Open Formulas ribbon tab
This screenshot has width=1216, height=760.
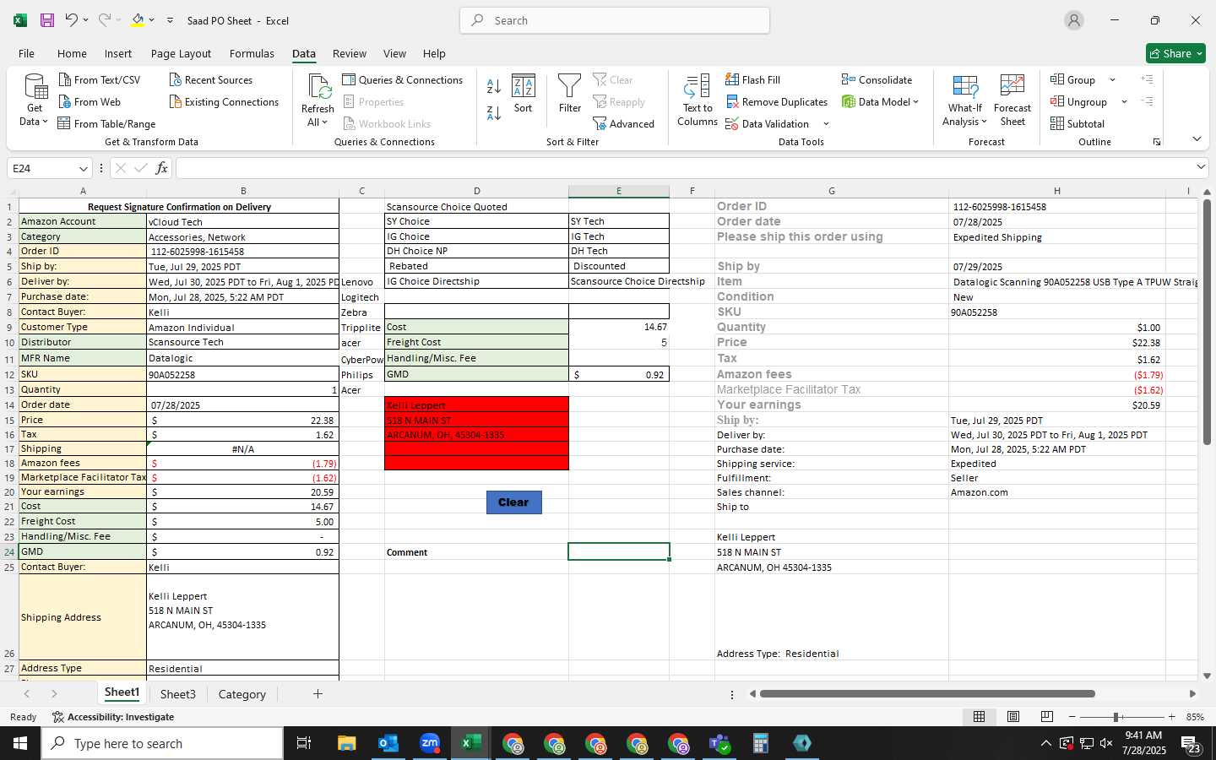point(252,53)
